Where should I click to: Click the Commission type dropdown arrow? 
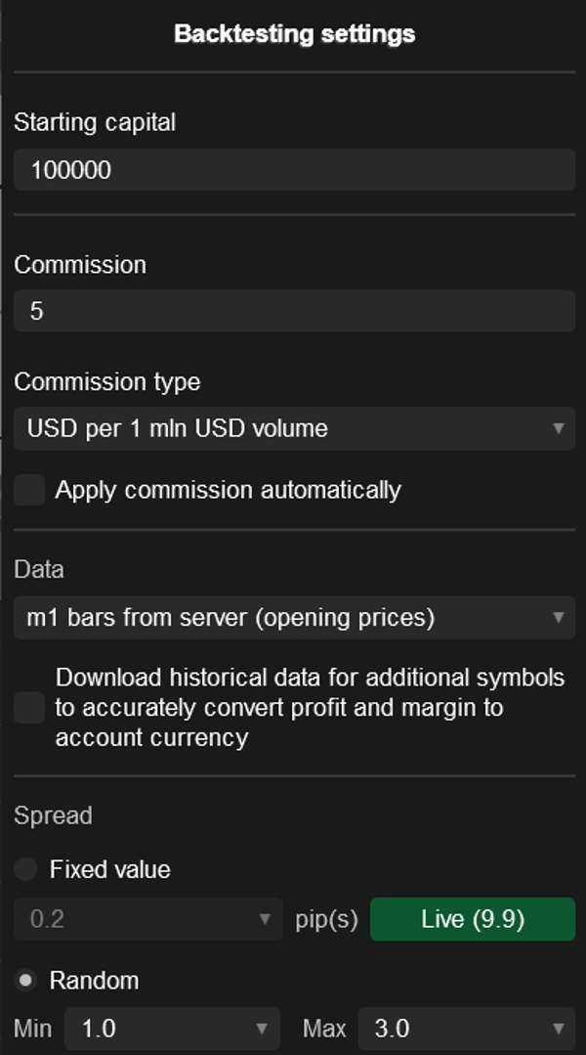click(559, 428)
